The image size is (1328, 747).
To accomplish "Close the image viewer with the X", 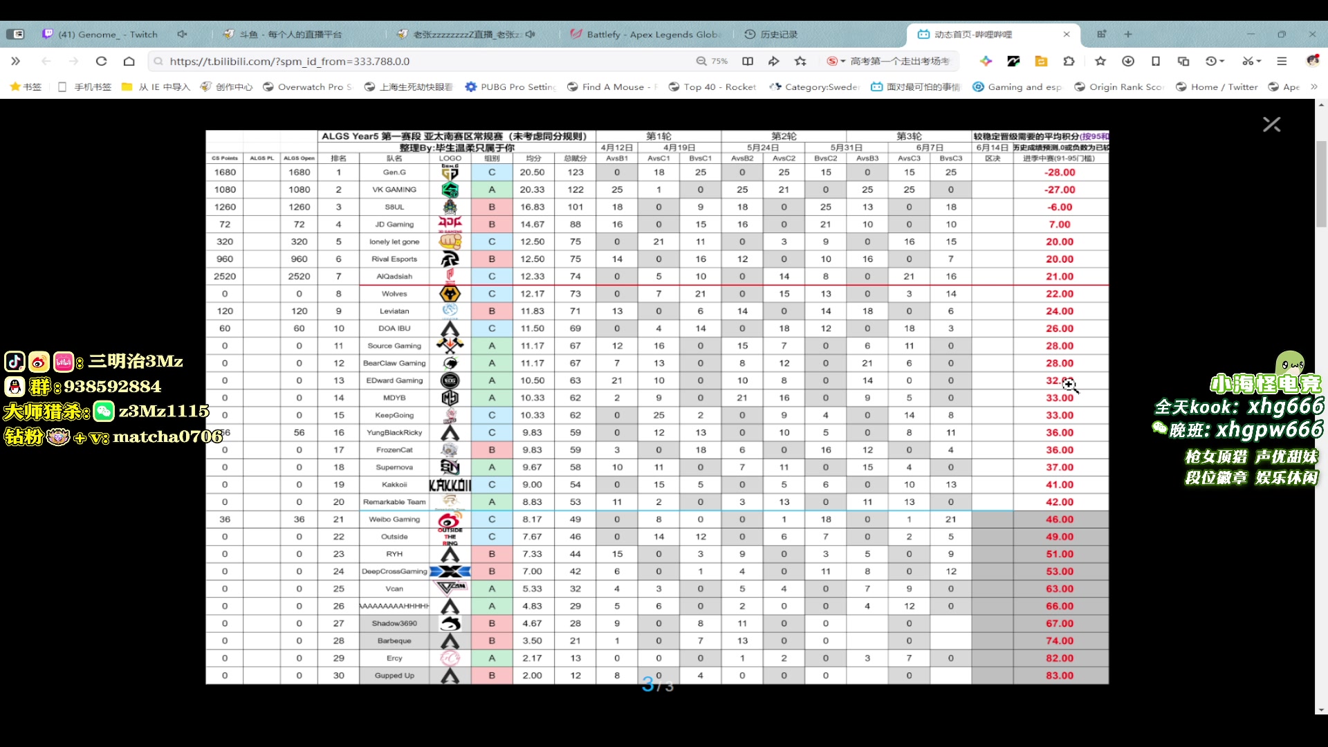I will click(1271, 124).
